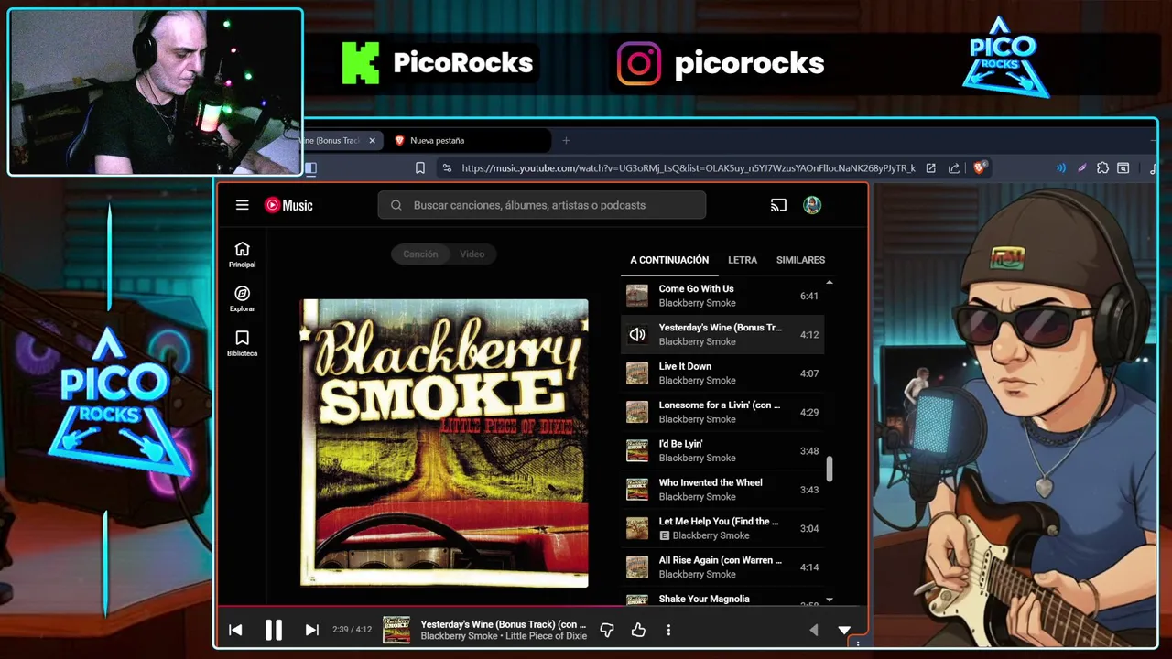Select the A CONTINUACIÓN tab
This screenshot has width=1172, height=659.
[x=669, y=260]
